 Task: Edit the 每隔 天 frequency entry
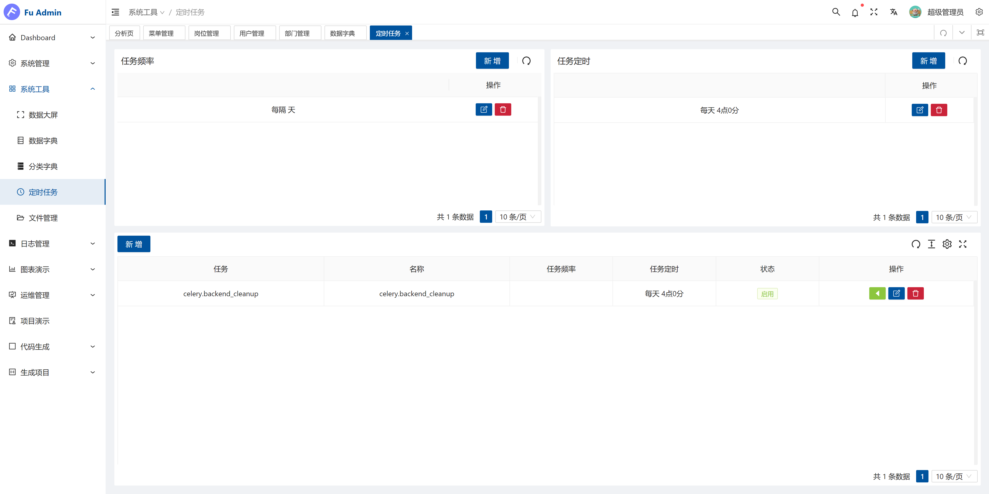click(483, 110)
